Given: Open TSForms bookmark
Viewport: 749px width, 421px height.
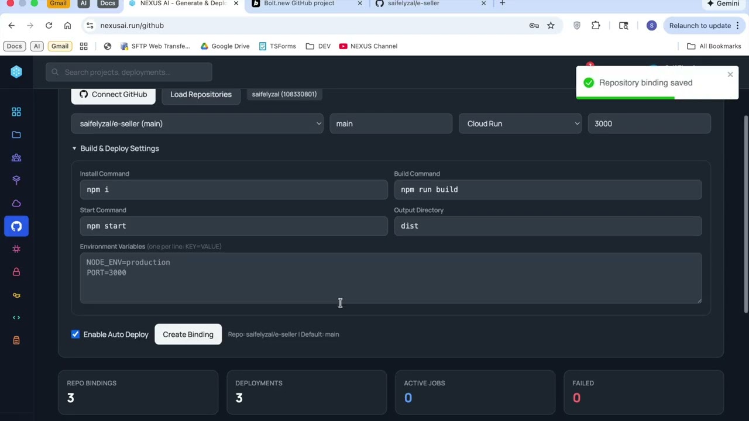Looking at the screenshot, I should pyautogui.click(x=277, y=46).
